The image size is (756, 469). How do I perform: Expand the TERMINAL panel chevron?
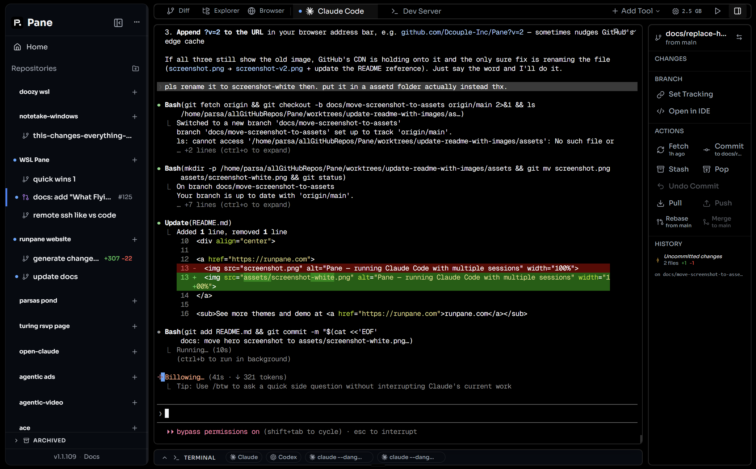pyautogui.click(x=165, y=458)
